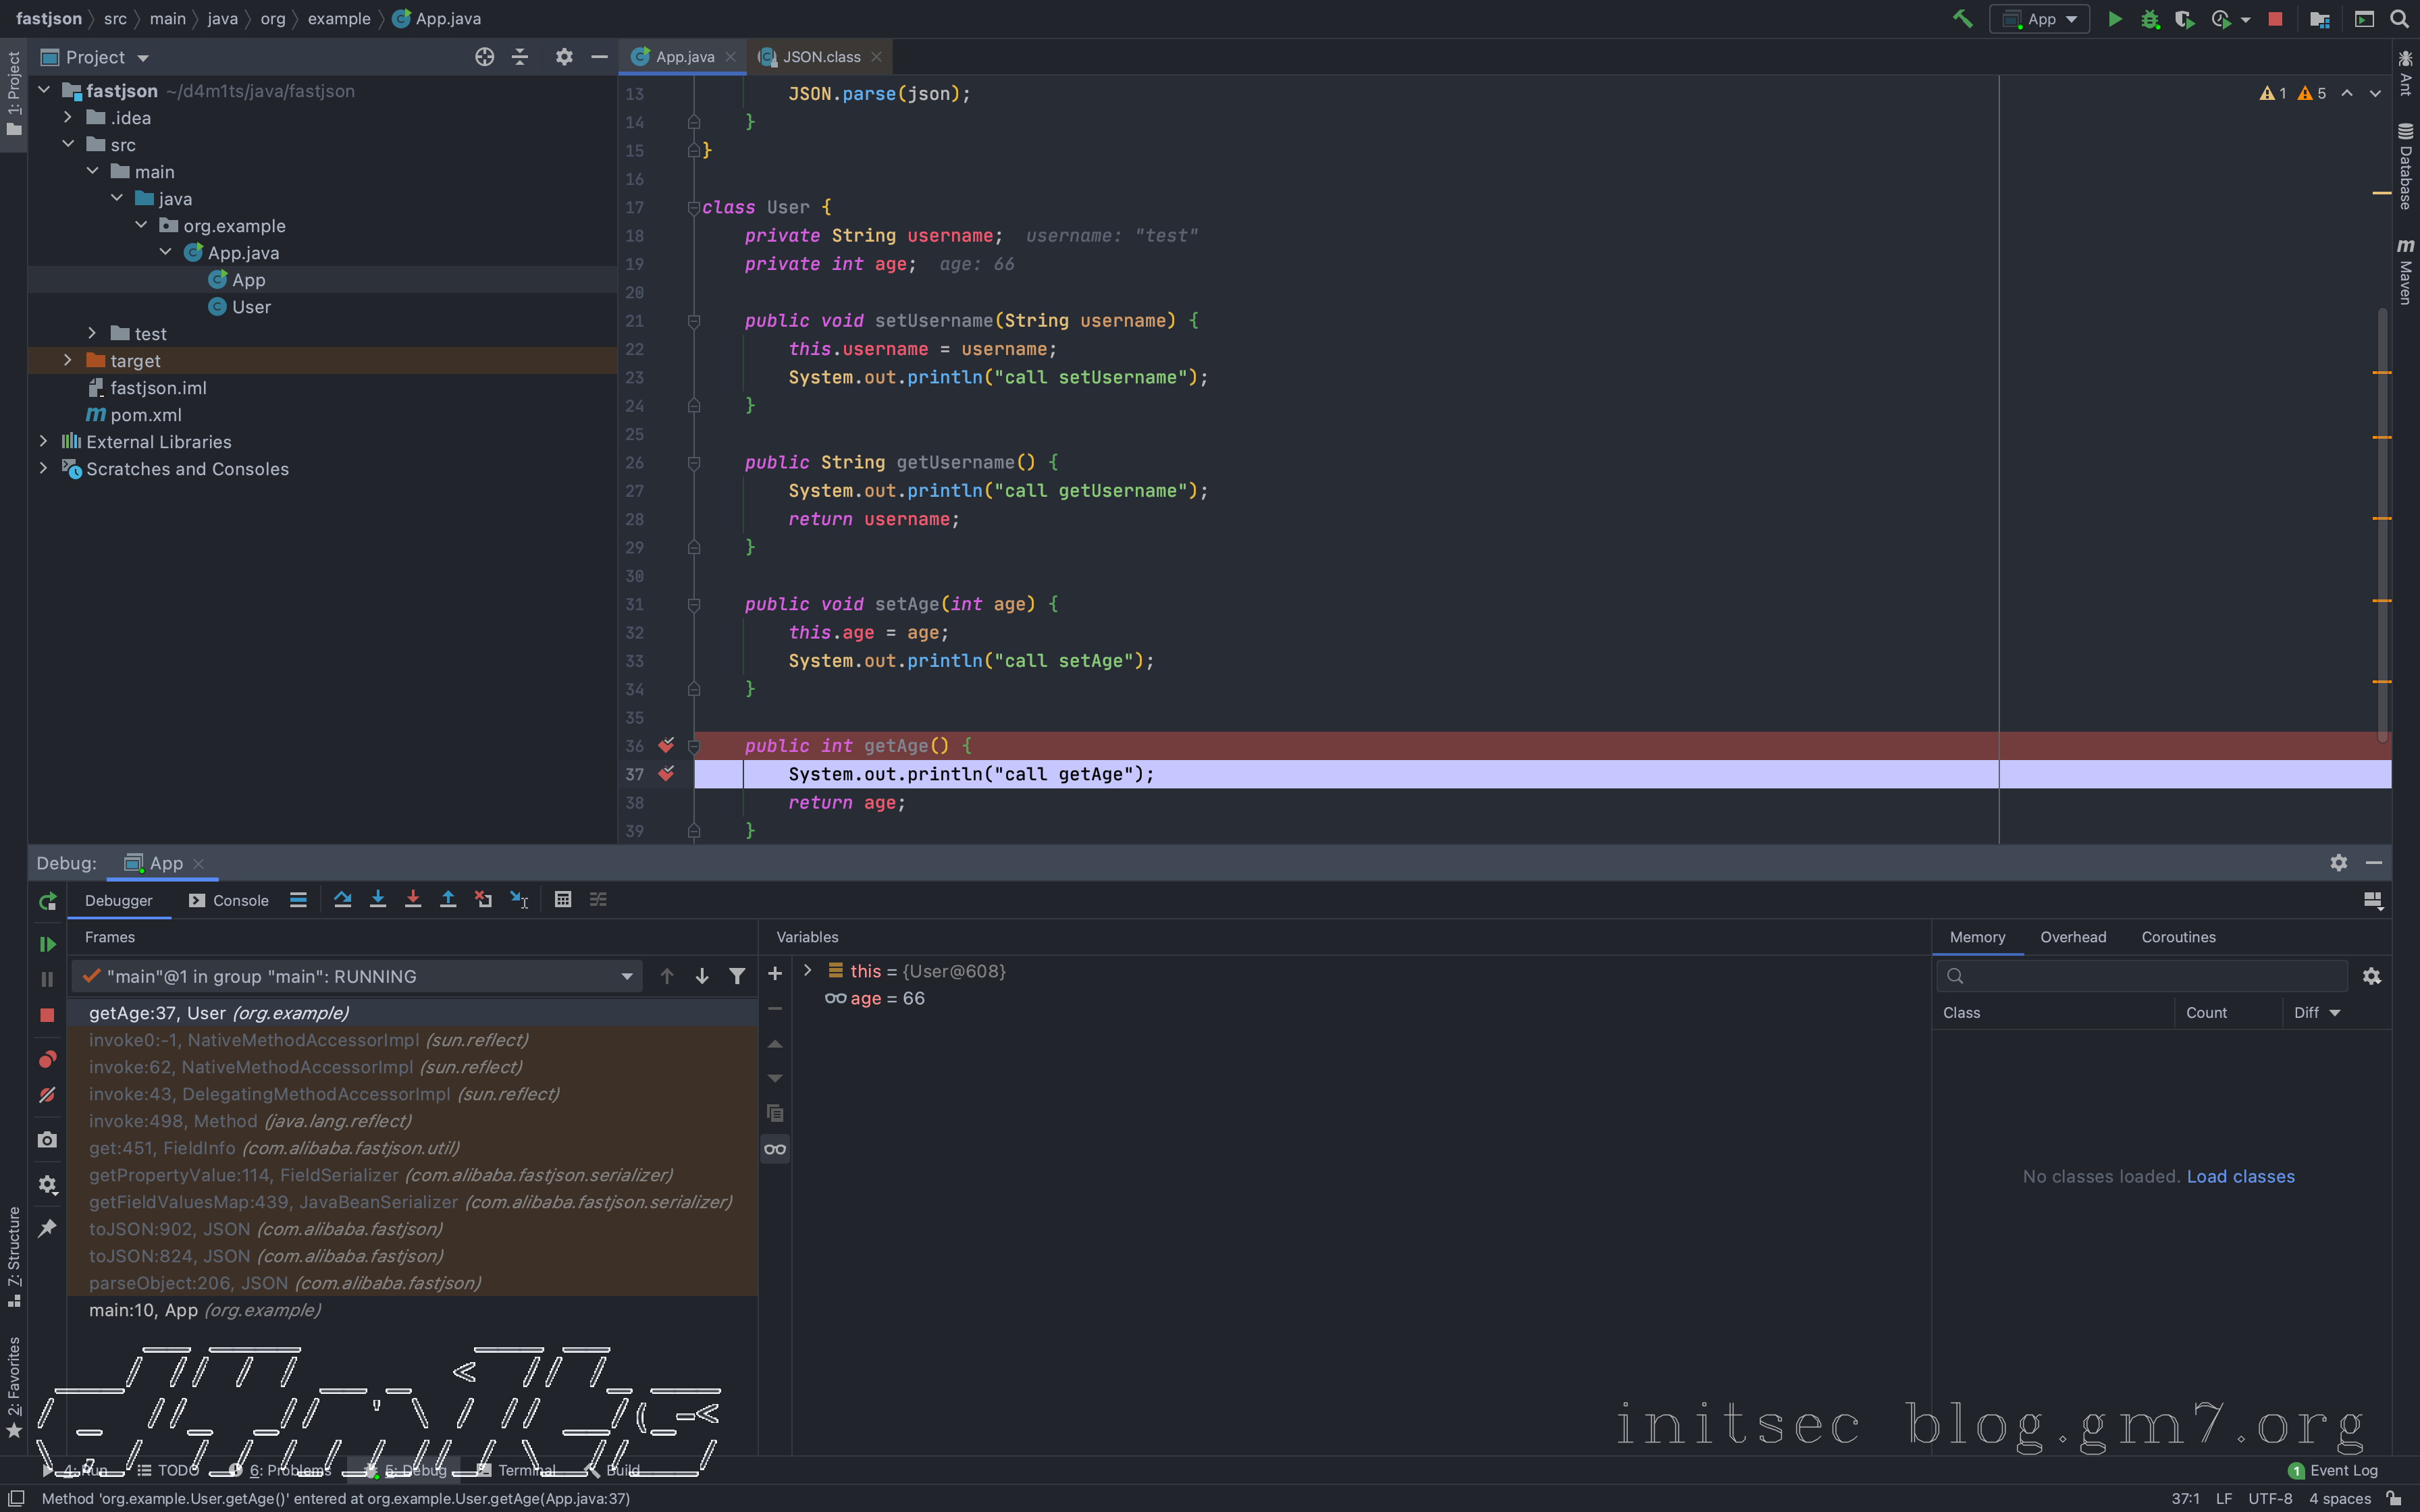Click the Rerun App debug icon

click(47, 902)
